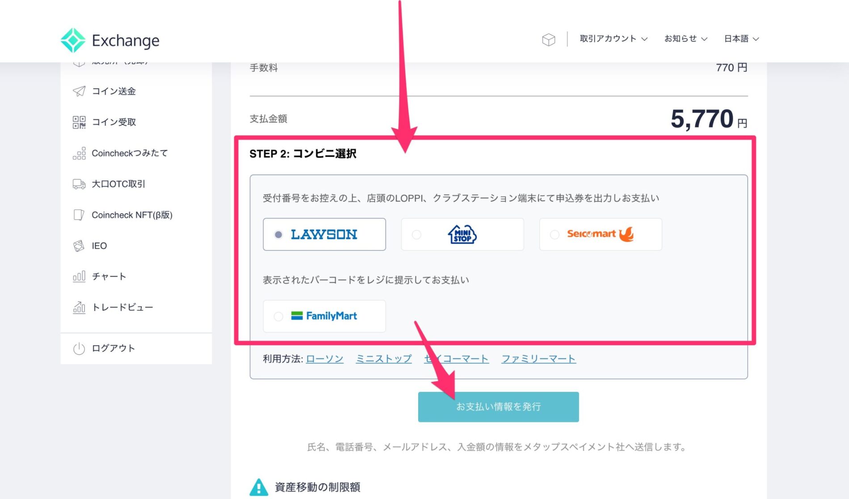Expand the お知らせ dropdown
The height and width of the screenshot is (499, 849).
pos(686,39)
